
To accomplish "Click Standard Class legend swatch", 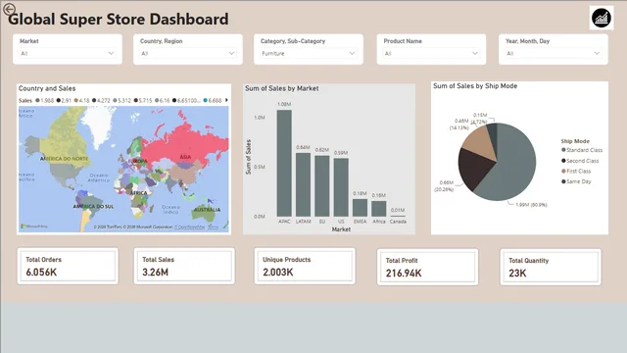I will 563,150.
